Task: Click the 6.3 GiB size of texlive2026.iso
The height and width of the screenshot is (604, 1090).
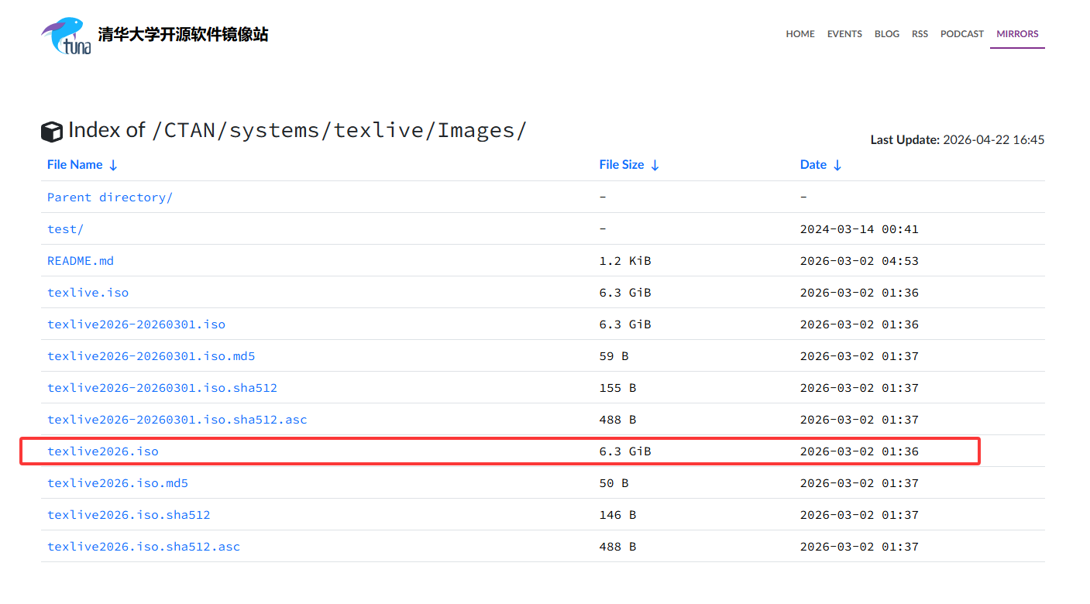Action: (x=625, y=451)
